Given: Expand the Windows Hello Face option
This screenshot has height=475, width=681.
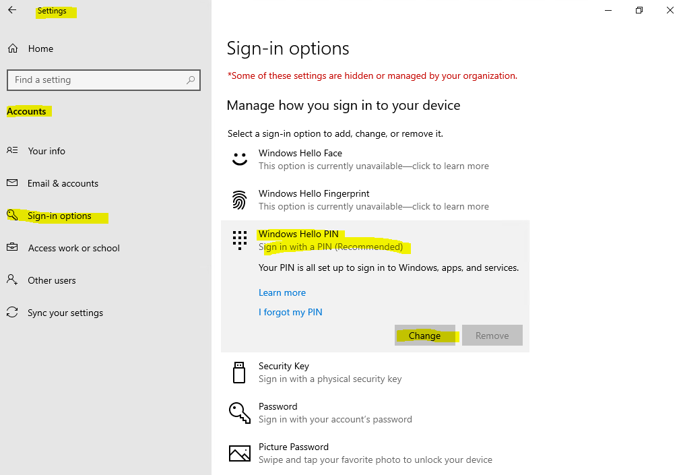Looking at the screenshot, I should pyautogui.click(x=375, y=160).
